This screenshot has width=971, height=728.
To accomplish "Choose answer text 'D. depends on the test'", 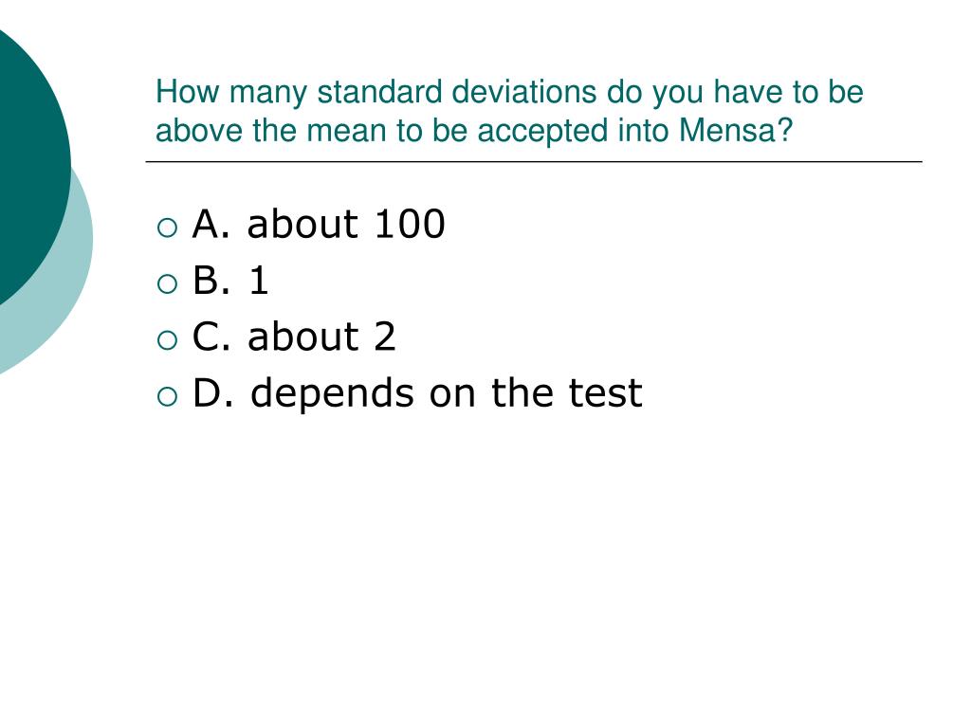I will pos(417,394).
